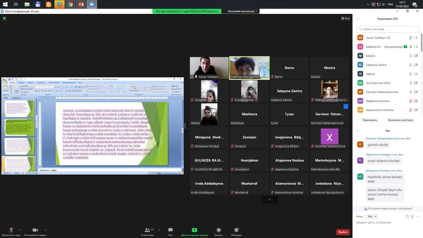Open PowerPoint from the taskbar
The height and width of the screenshot is (238, 423).
[81, 4]
